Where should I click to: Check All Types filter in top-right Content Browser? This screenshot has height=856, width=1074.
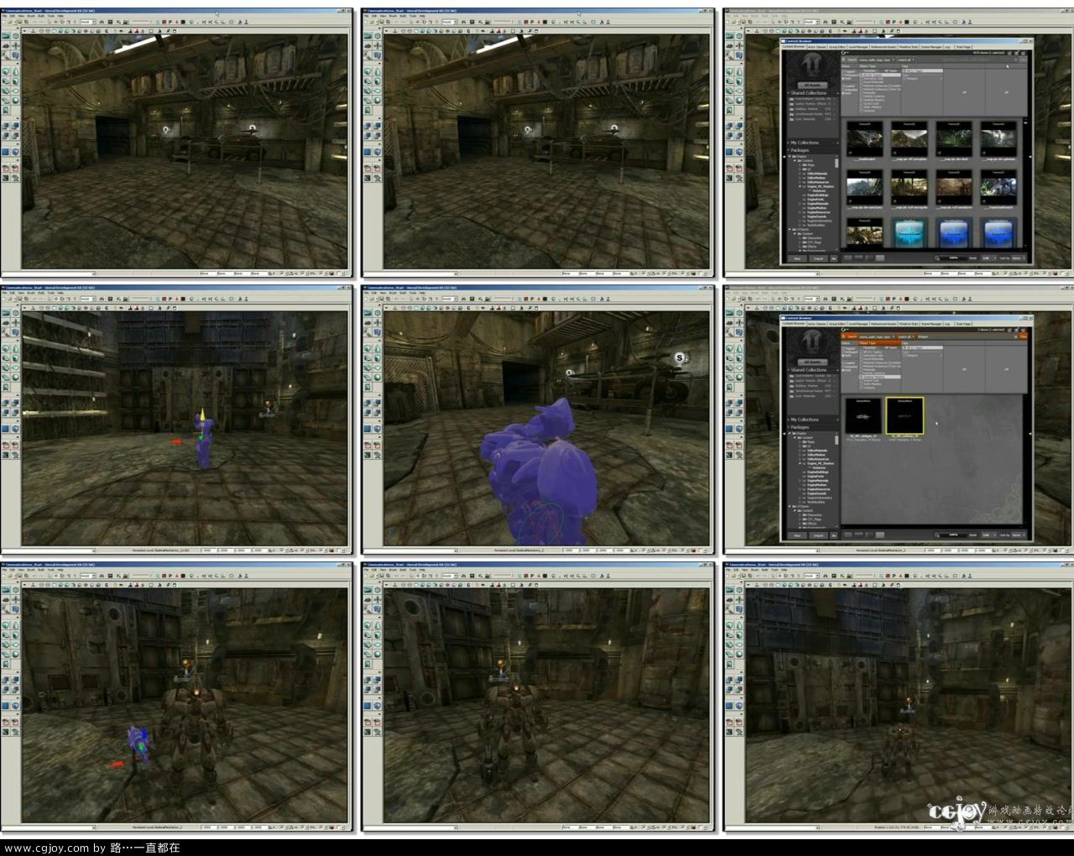tap(880, 75)
